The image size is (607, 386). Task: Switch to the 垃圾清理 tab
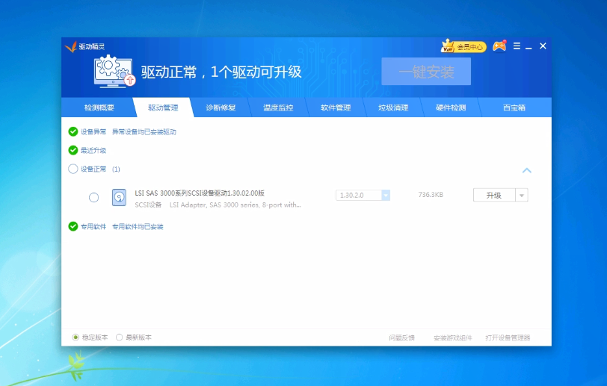(x=393, y=108)
